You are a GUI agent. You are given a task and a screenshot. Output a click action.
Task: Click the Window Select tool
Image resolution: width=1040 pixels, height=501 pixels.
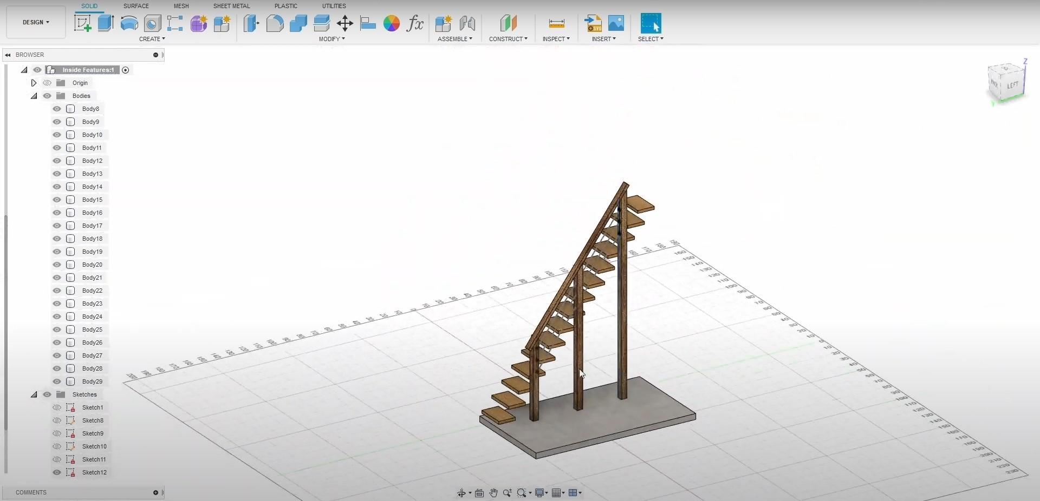651,23
